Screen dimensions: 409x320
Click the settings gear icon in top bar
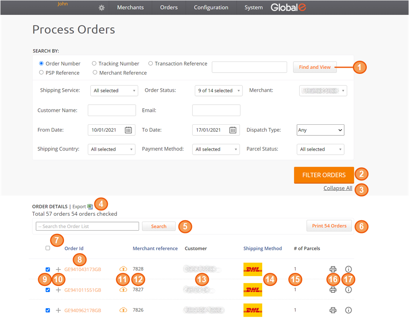[102, 8]
